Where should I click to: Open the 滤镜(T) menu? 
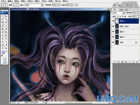pos(37,1)
